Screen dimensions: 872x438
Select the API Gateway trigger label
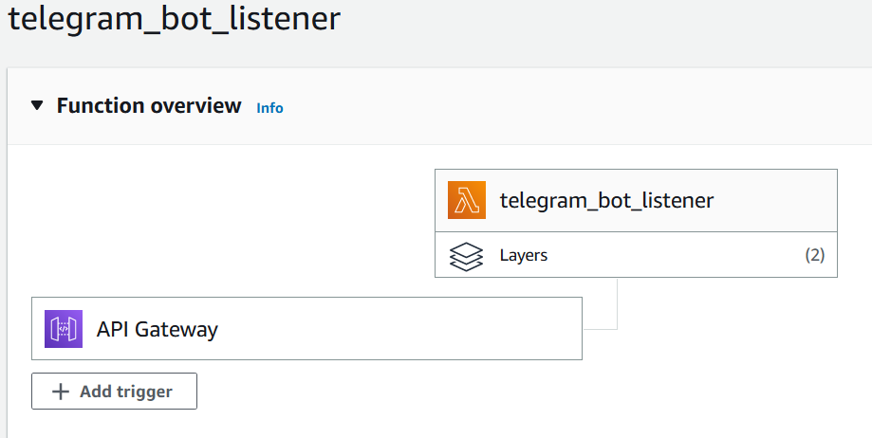[158, 330]
